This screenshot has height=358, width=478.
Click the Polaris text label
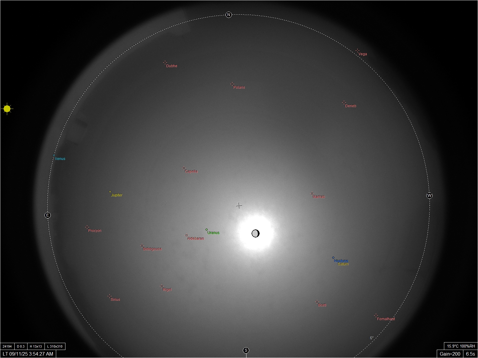(x=239, y=87)
